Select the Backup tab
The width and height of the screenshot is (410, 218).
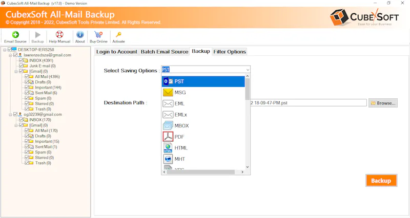(201, 51)
